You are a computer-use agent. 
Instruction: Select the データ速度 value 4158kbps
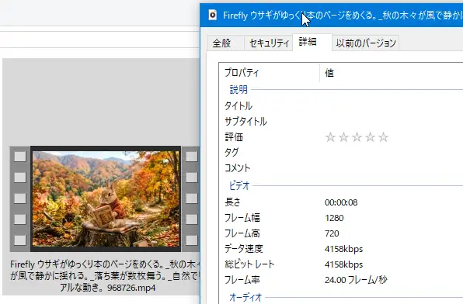tap(343, 249)
